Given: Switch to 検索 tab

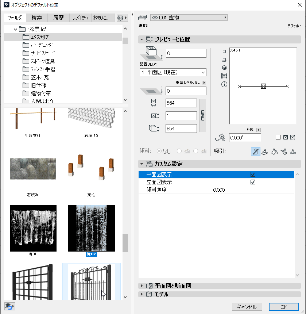Looking at the screenshot, I should pyautogui.click(x=36, y=18).
